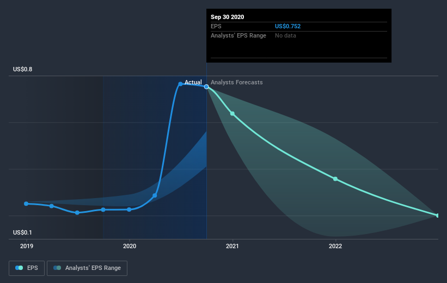Select the second EPS data point in early 2019
This screenshot has height=283, width=447.
52,206
